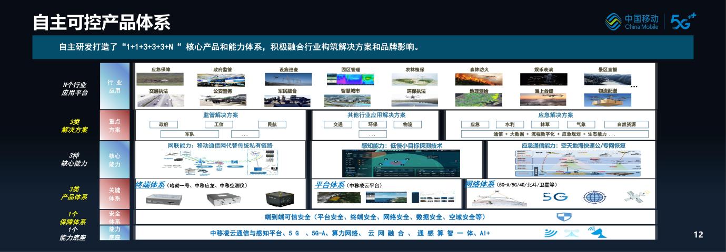Screen dimensions: 726x252
Task: Click the 自主研发打造了 subtitle banner
Action: pyautogui.click(x=363, y=47)
